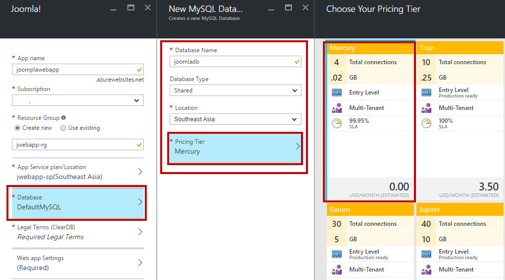Click Titan tier Multi-Tenant icon
This screenshot has width=505, height=280.
tap(426, 108)
